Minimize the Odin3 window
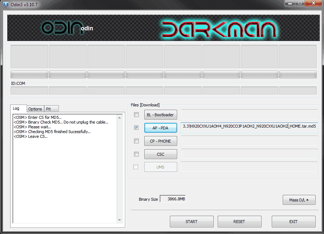 click(290, 3)
